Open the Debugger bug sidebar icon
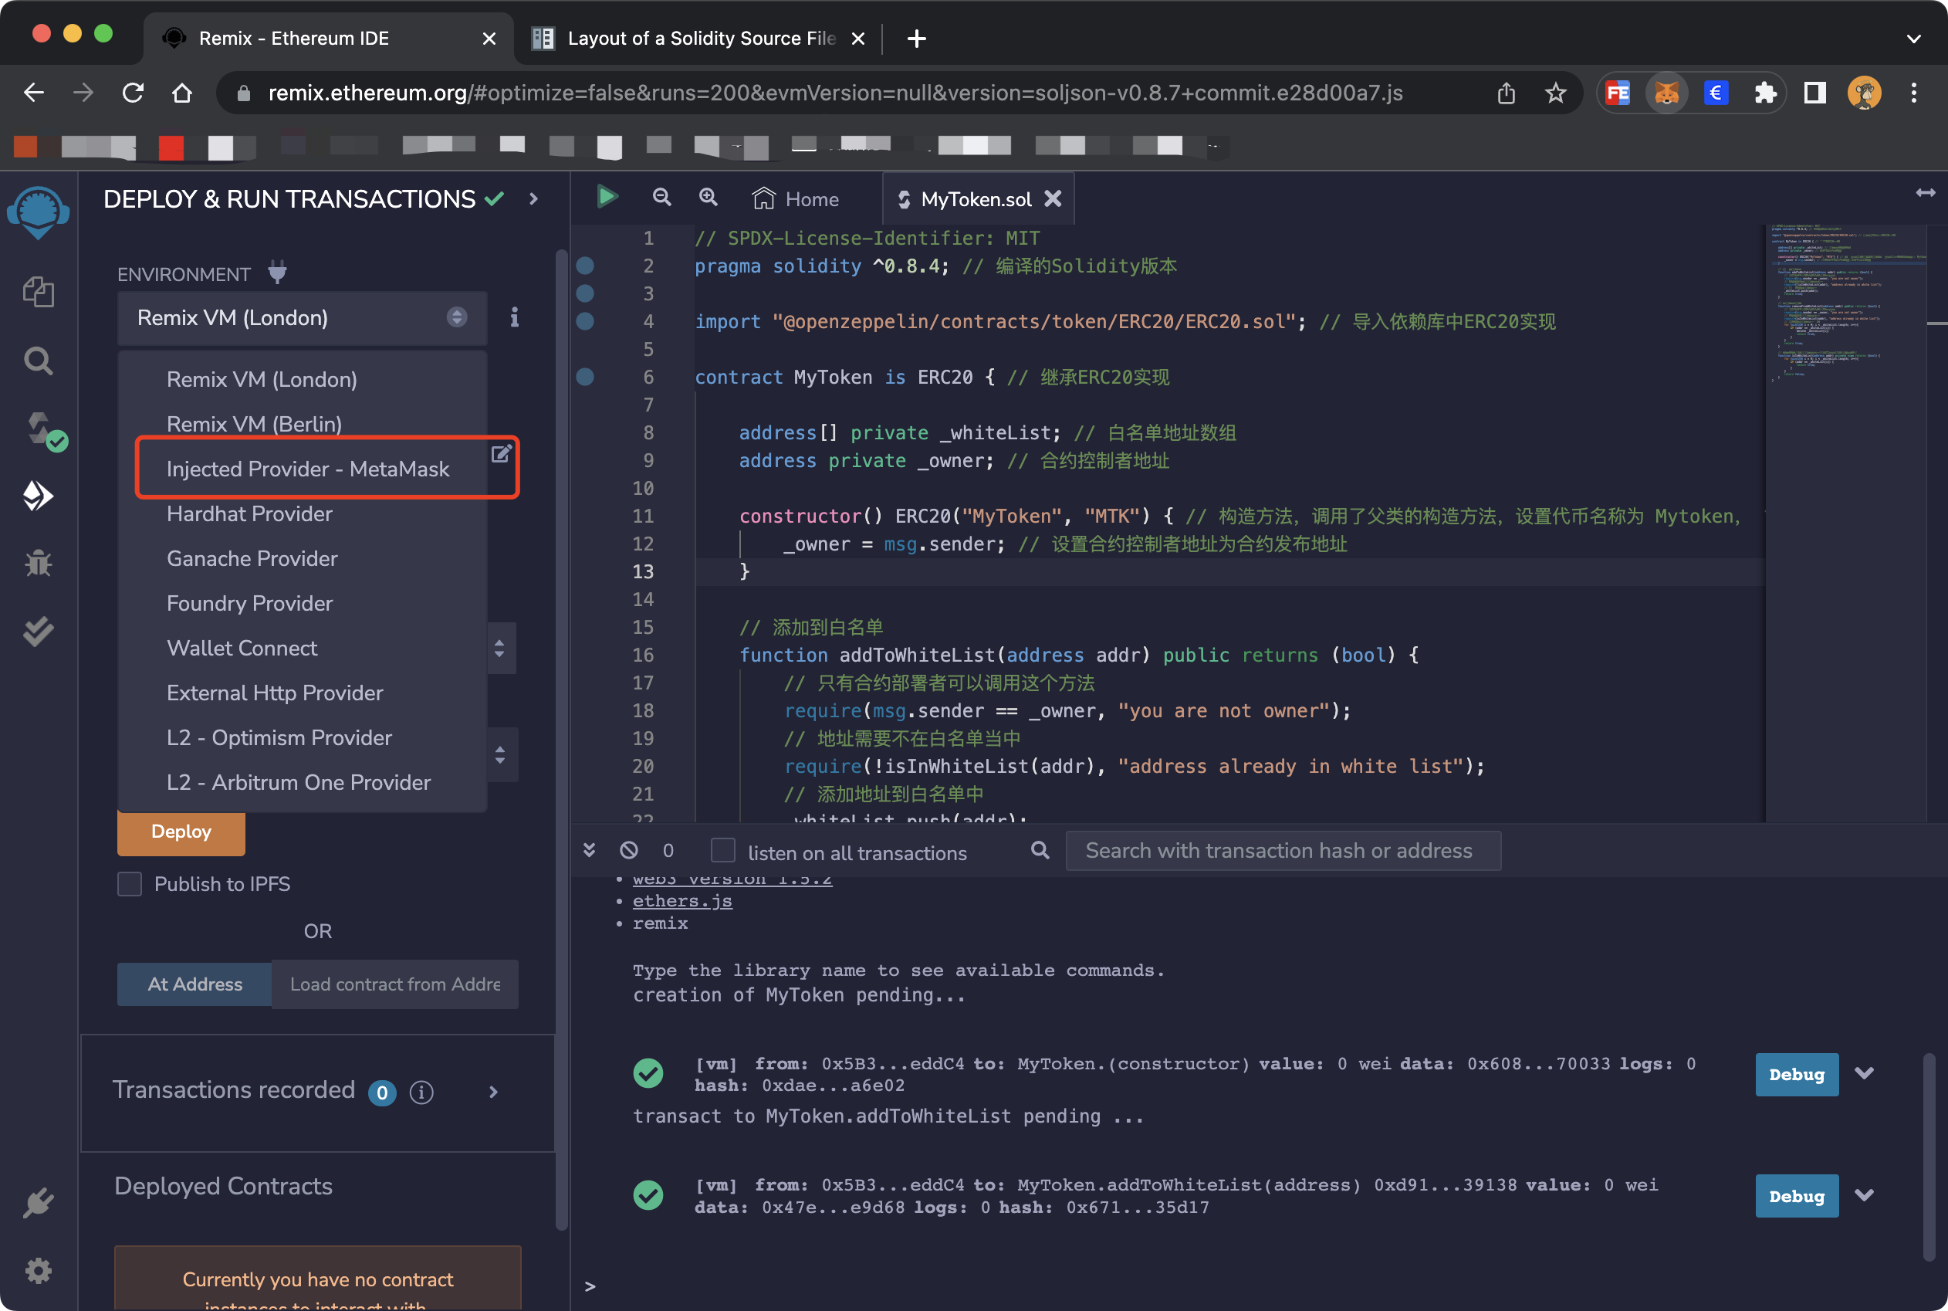 [39, 564]
